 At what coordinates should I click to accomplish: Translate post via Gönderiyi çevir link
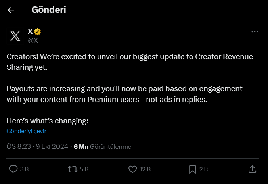(x=27, y=131)
